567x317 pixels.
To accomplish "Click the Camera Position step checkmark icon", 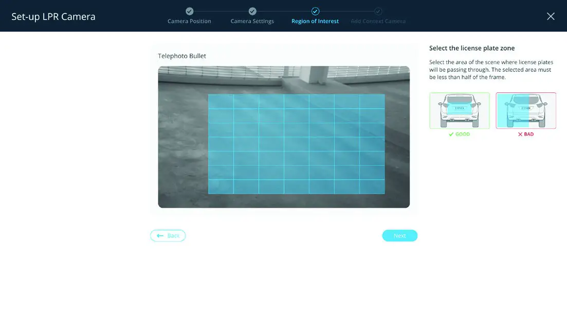I will tap(189, 11).
